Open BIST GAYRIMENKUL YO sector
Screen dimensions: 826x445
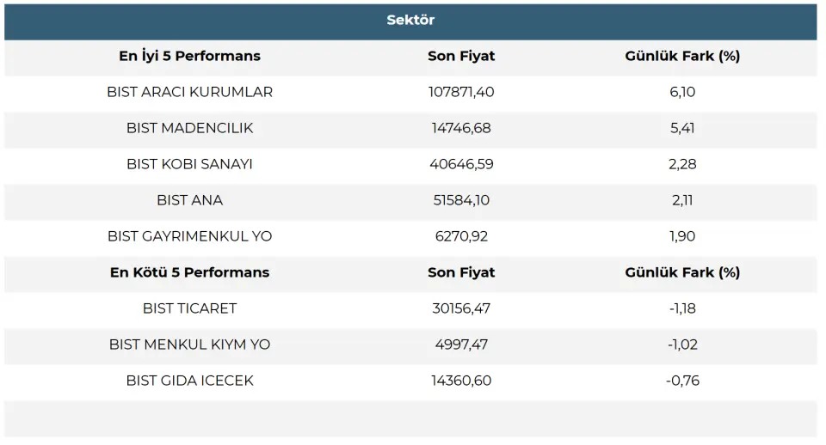pos(189,236)
